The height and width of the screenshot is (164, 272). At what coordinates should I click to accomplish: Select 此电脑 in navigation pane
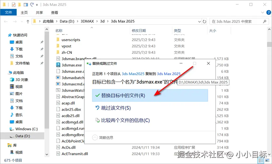pos(18,73)
